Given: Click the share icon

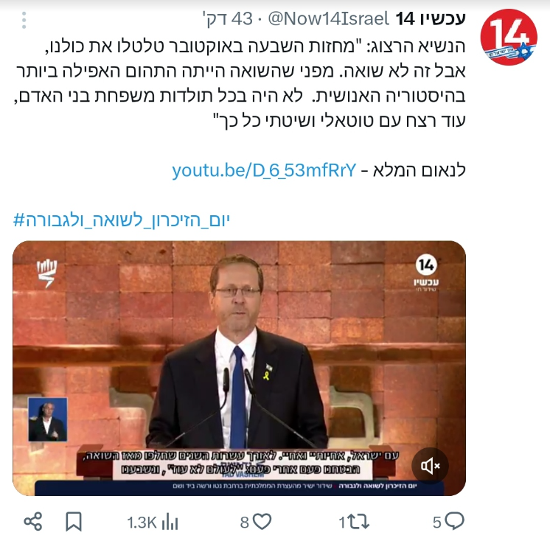Looking at the screenshot, I should [x=33, y=522].
